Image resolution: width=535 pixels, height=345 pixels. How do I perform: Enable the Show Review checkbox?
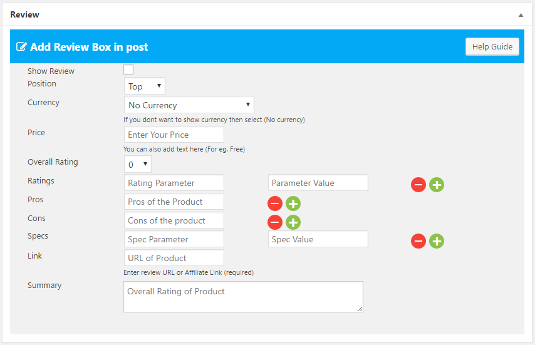[128, 70]
